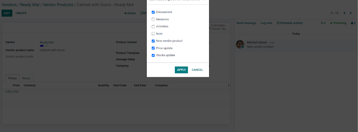The width and height of the screenshot is (358, 132).
Task: Uncheck the Discussions checkbox
Action: [x=153, y=12]
